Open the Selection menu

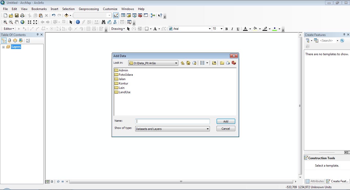(69, 9)
